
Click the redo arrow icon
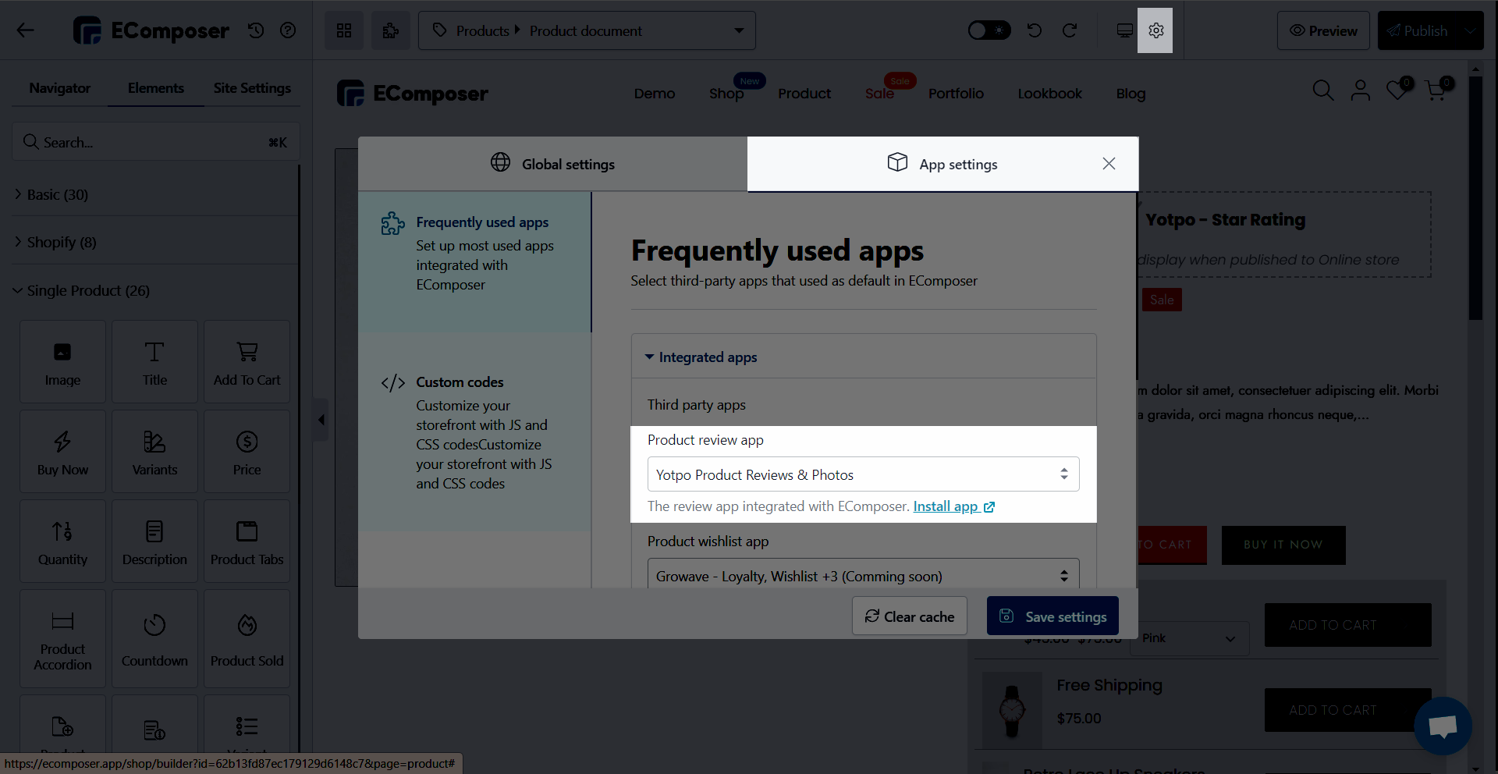point(1070,30)
